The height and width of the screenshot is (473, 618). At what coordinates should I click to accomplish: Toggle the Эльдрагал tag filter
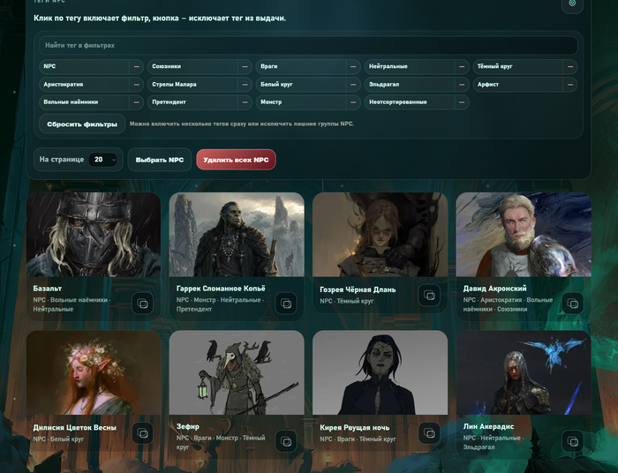click(x=409, y=85)
